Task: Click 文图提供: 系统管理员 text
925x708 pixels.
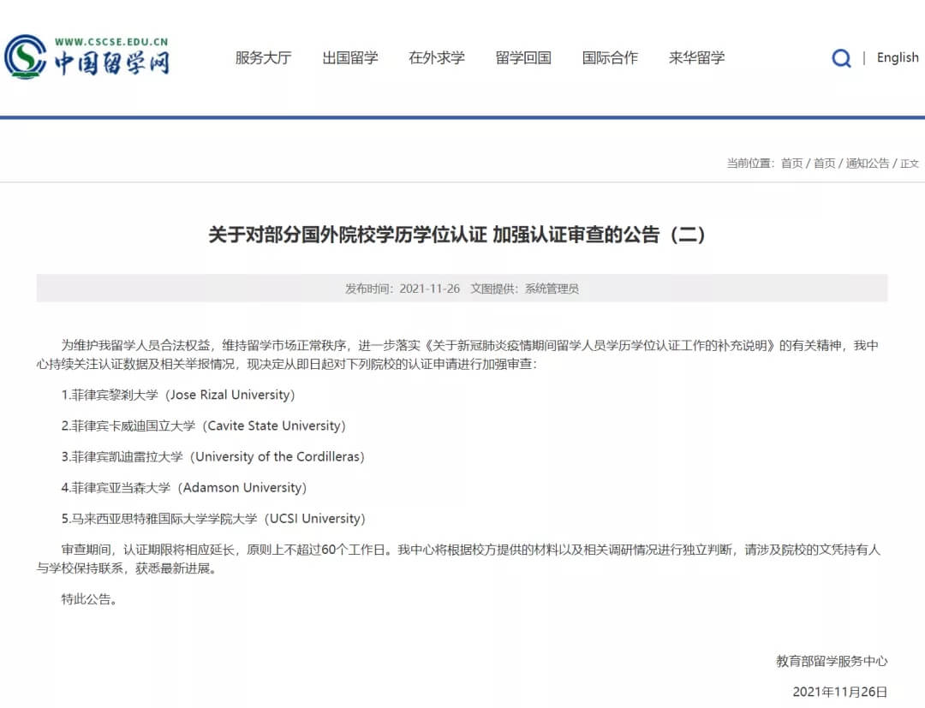Action: click(524, 289)
